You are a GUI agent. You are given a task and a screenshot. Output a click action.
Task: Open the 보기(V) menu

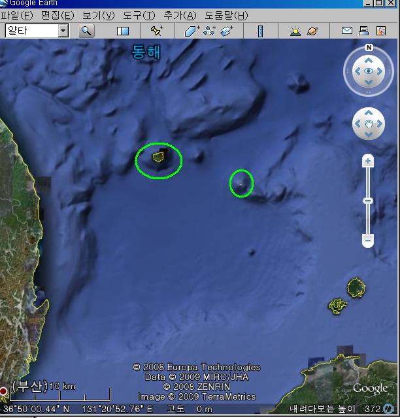98,15
